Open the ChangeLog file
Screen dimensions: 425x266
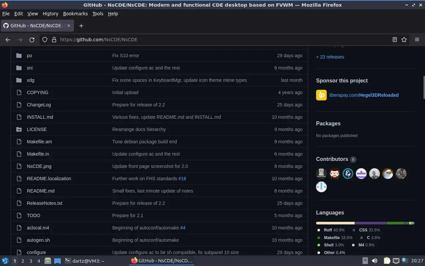coord(39,105)
